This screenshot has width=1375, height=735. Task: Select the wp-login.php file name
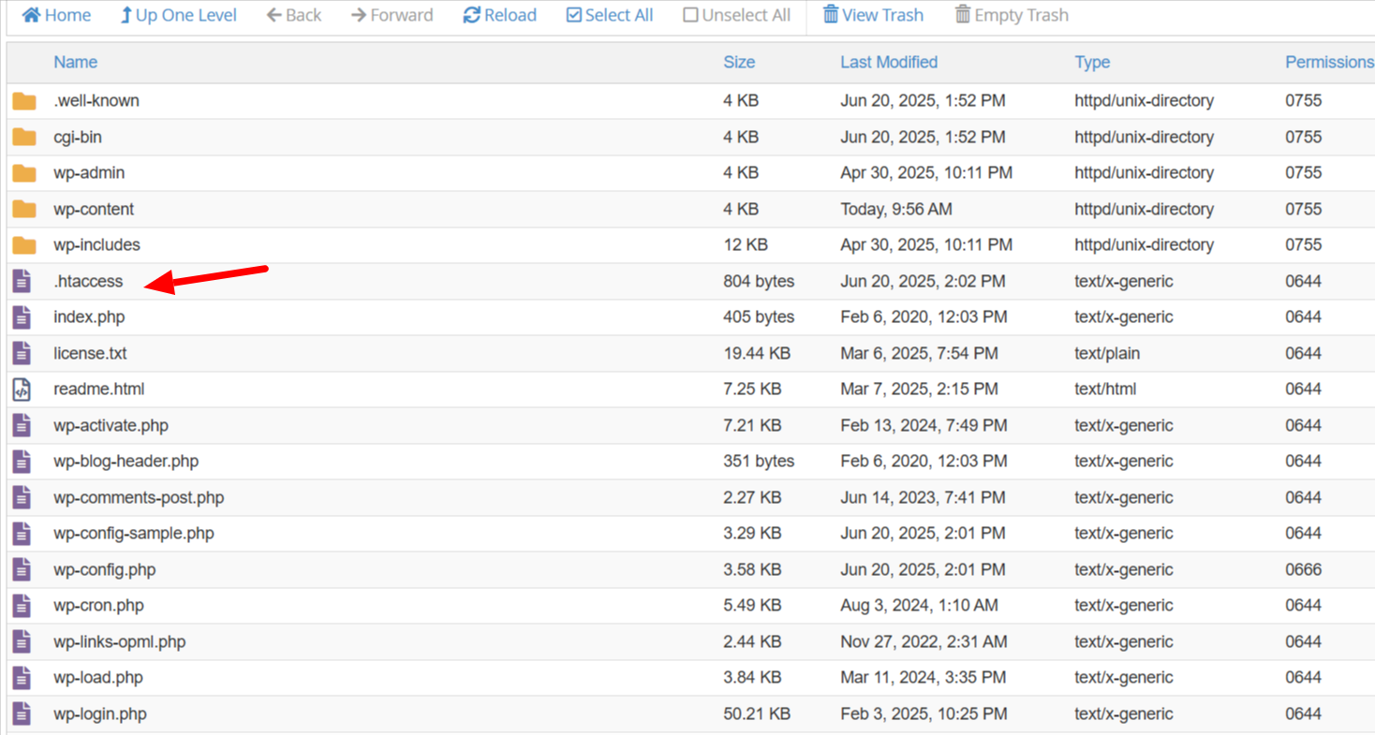point(100,713)
